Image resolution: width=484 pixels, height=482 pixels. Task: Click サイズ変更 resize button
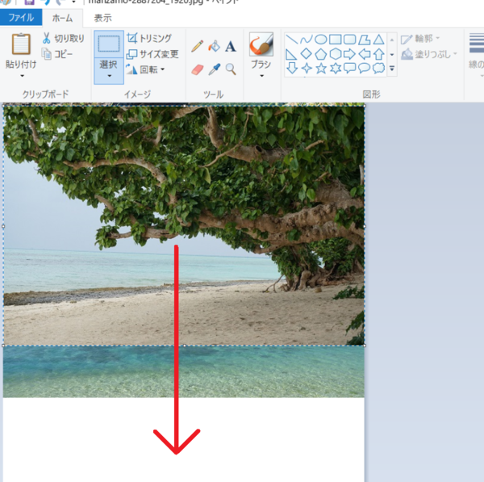coord(152,54)
